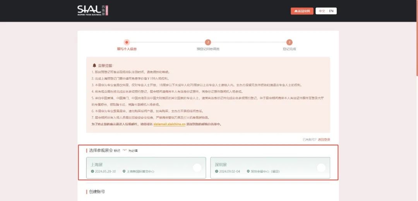This screenshot has height=201, width=418.
Task: Select the 上海展 radio circle
Action: coord(197,167)
